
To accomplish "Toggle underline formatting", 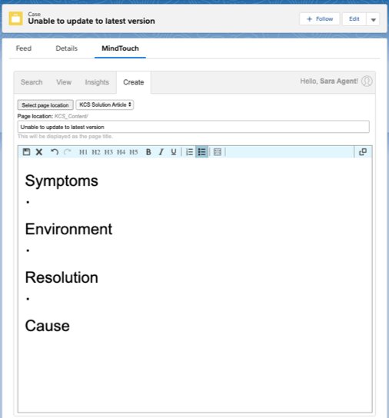I will pyautogui.click(x=174, y=152).
